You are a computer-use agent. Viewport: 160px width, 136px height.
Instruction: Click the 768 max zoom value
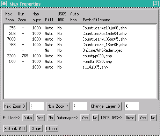(x=12, y=45)
